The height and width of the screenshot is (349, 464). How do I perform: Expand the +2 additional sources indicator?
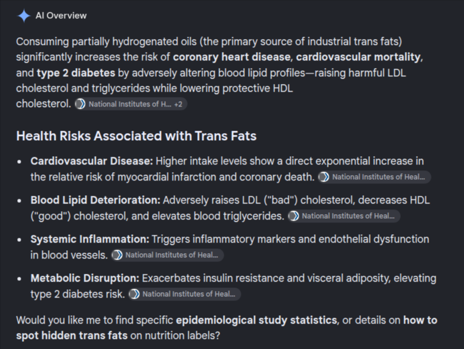[x=178, y=104]
